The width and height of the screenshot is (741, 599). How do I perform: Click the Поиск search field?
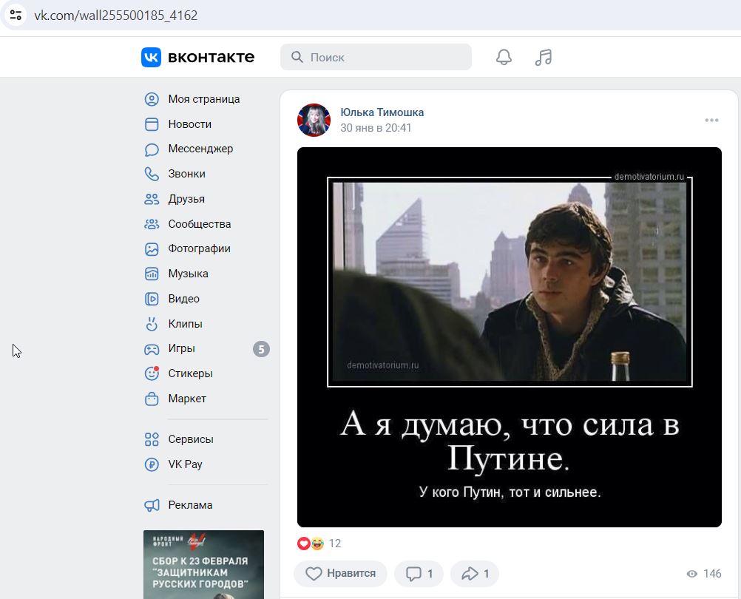pyautogui.click(x=376, y=57)
